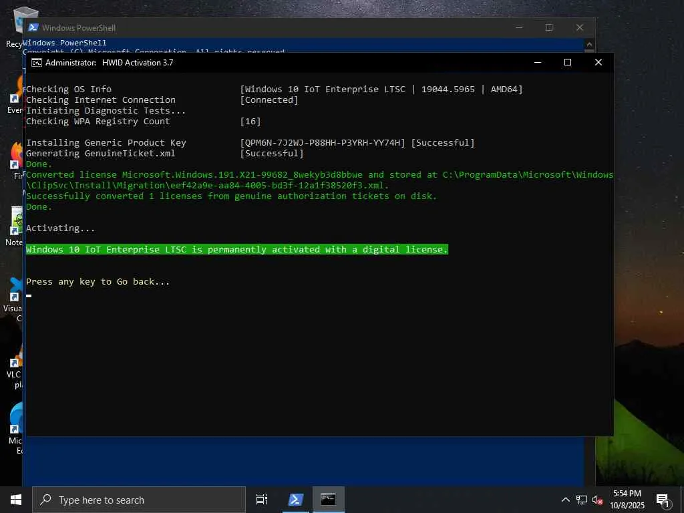Click "Initiating Diagnostic Tests..." line
The height and width of the screenshot is (513, 684).
coord(106,111)
